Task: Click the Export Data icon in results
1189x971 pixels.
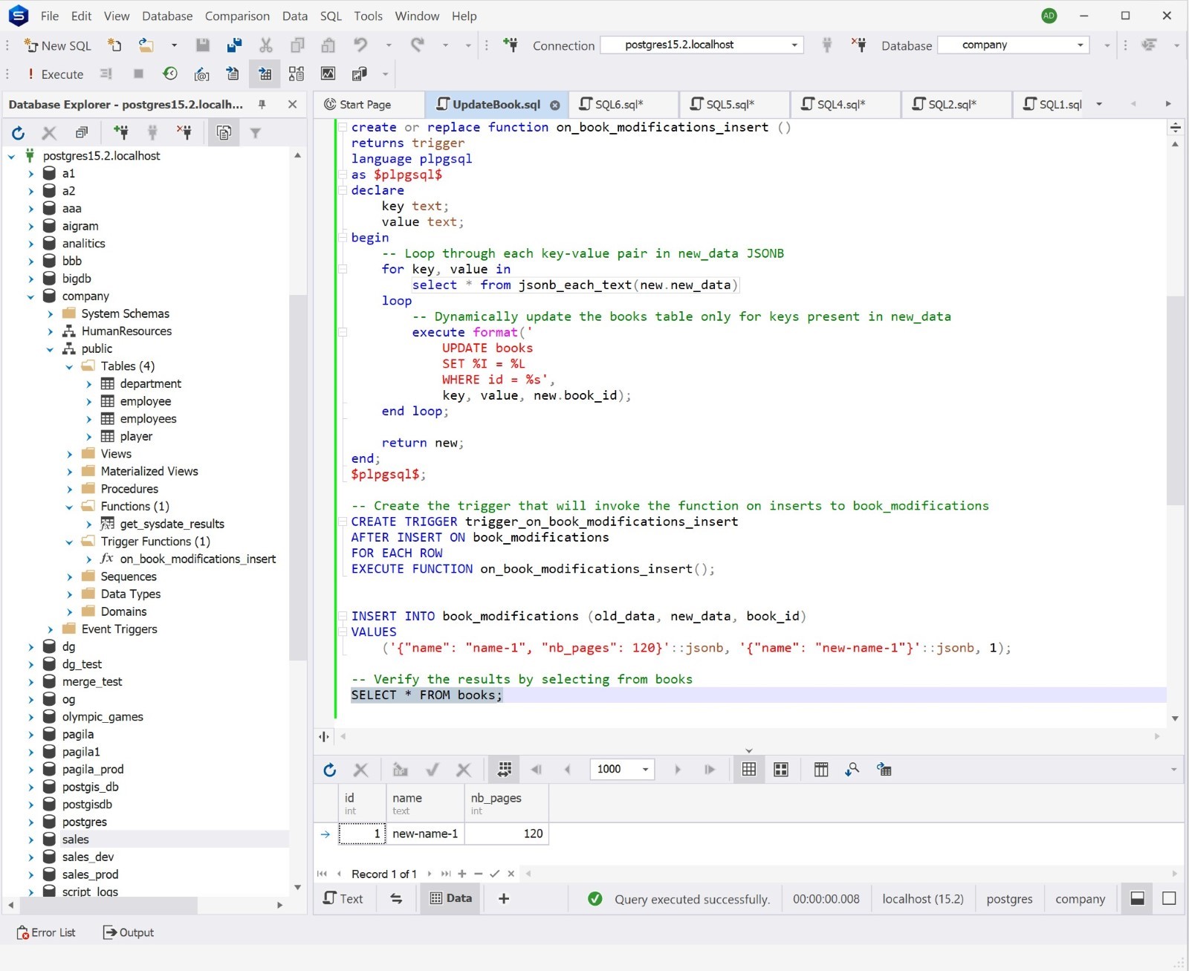Action: click(x=884, y=770)
